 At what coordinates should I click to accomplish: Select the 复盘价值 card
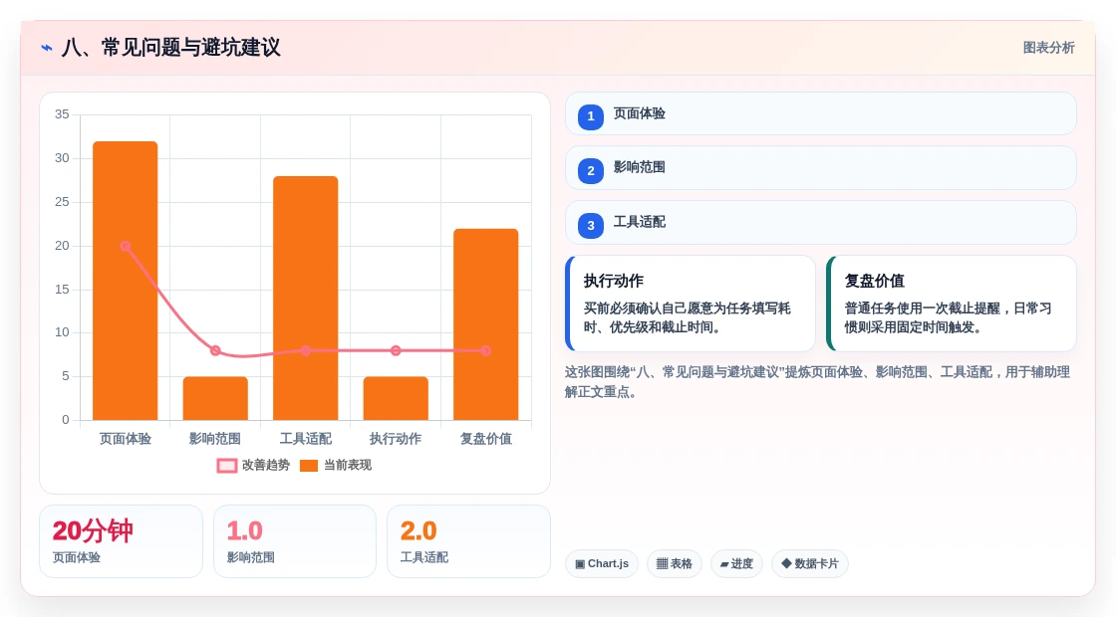[952, 304]
